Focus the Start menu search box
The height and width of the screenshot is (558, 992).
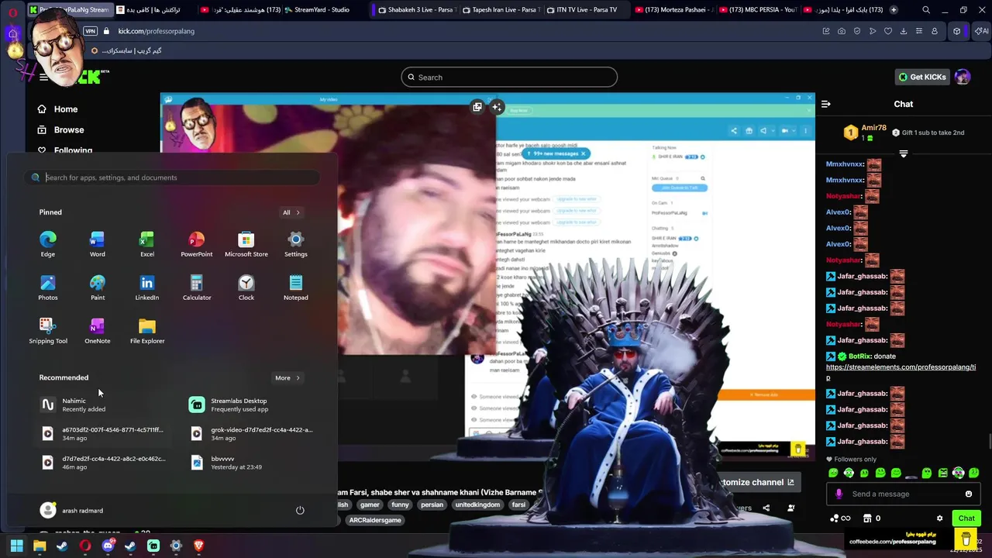(x=172, y=177)
